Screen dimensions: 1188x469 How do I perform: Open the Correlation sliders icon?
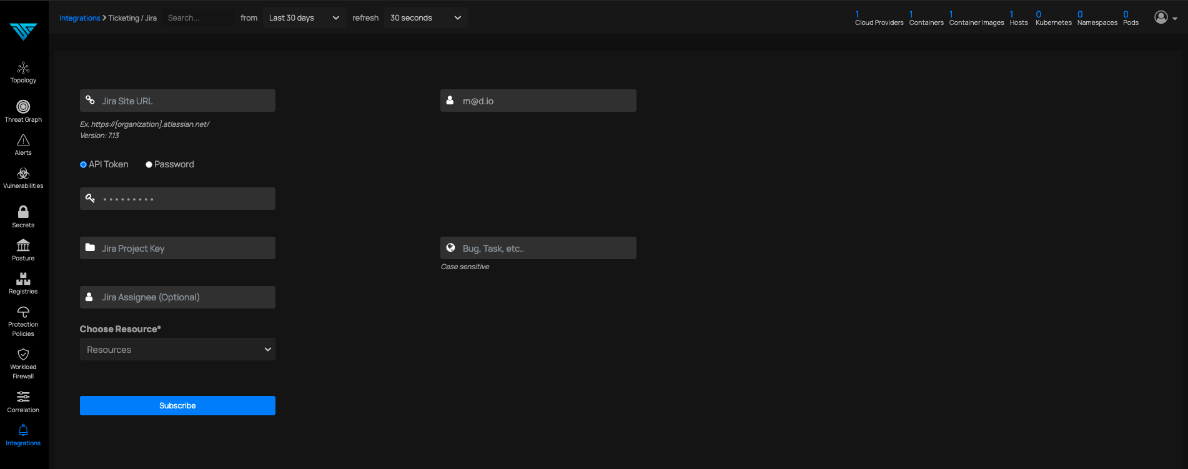click(x=23, y=397)
